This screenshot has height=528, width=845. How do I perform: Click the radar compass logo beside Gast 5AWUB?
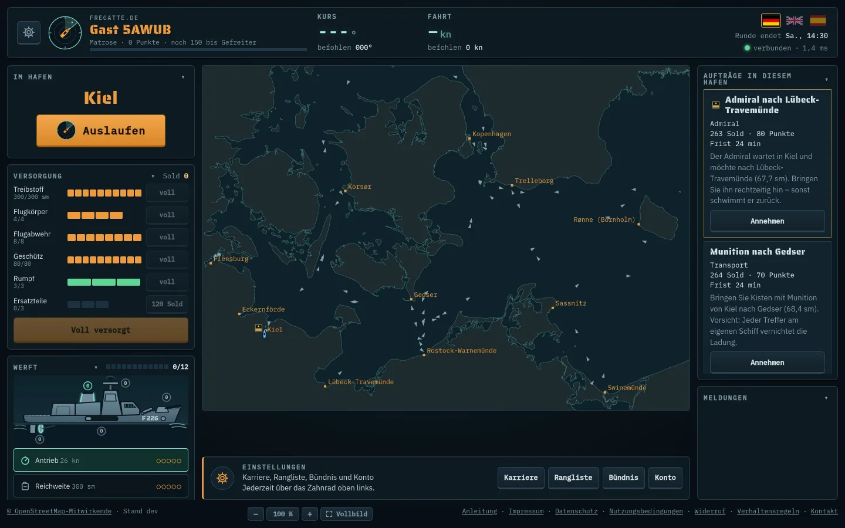(65, 33)
